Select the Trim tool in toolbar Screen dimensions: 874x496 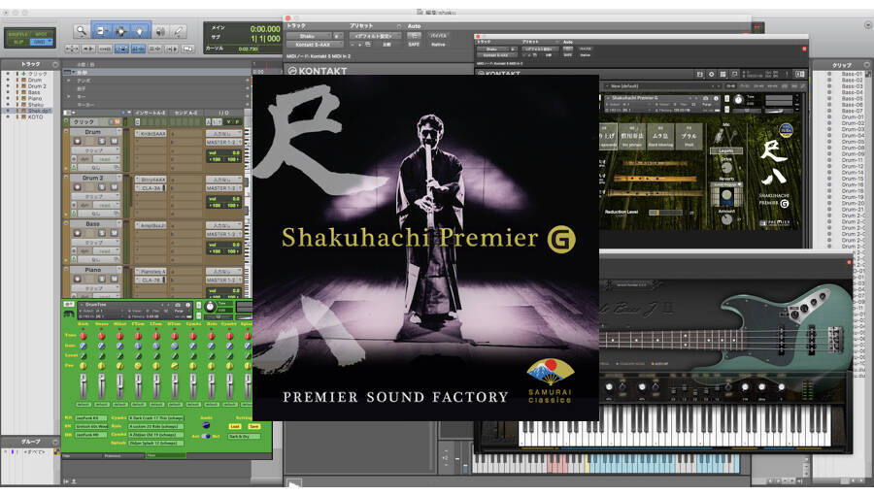pos(101,31)
